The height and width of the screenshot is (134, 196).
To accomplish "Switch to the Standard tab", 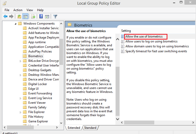I will pyautogui.click(x=90, y=128).
